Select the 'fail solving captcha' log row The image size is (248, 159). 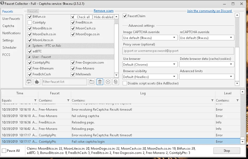pos(121,116)
